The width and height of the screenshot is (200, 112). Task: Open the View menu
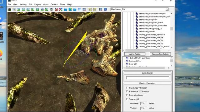[x=15, y=4]
